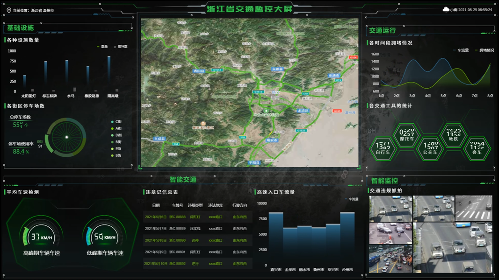Select the 2021年5月9日 row date

(x=156, y=252)
